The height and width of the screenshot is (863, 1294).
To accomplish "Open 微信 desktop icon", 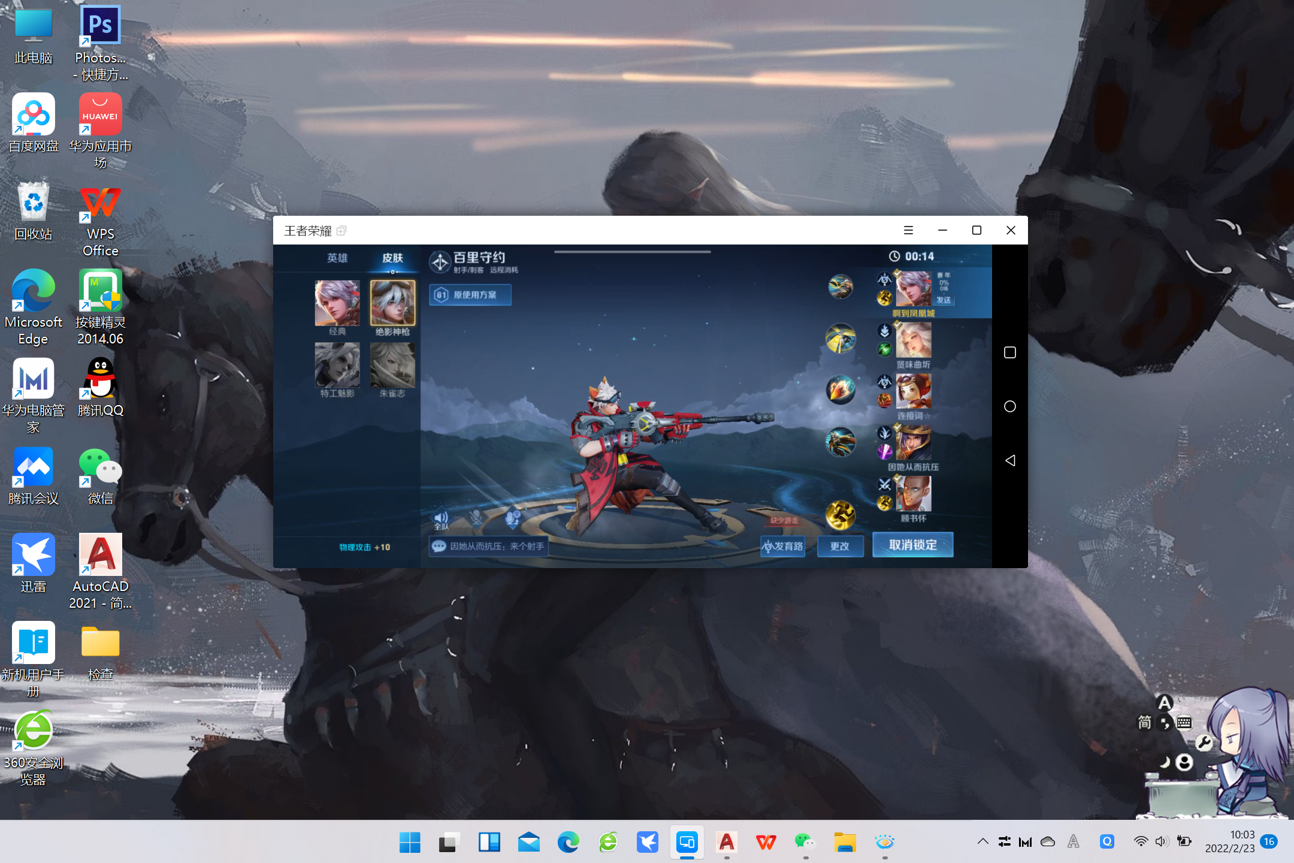I will point(100,476).
